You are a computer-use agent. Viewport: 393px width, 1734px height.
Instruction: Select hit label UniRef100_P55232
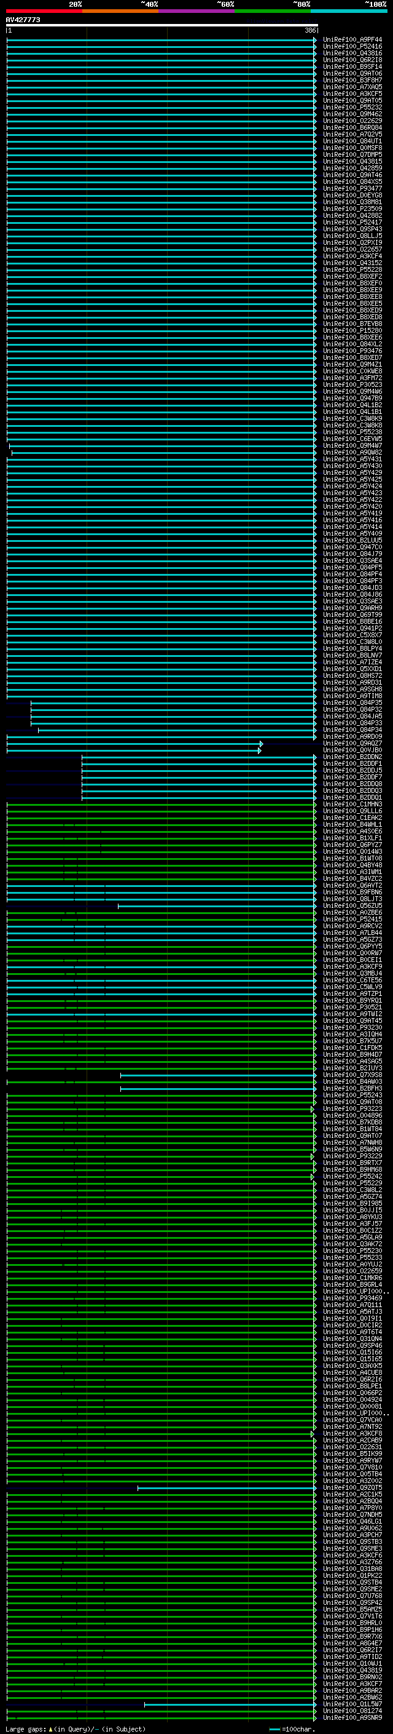352,107
